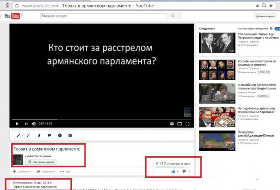Mute the video with the volume icon

coord(33,124)
